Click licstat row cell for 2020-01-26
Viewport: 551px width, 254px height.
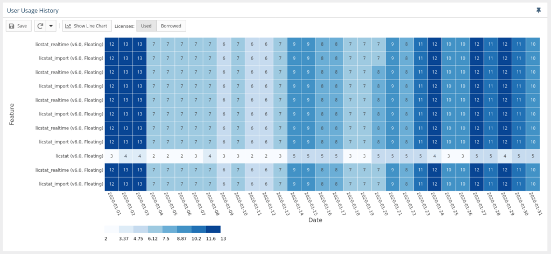463,156
